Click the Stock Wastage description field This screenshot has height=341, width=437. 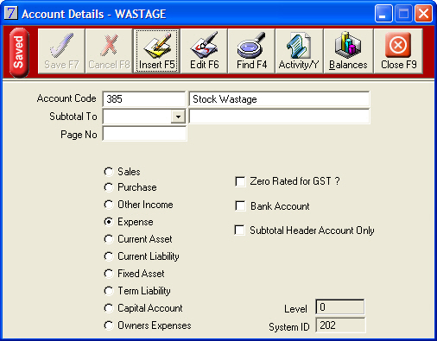point(279,99)
